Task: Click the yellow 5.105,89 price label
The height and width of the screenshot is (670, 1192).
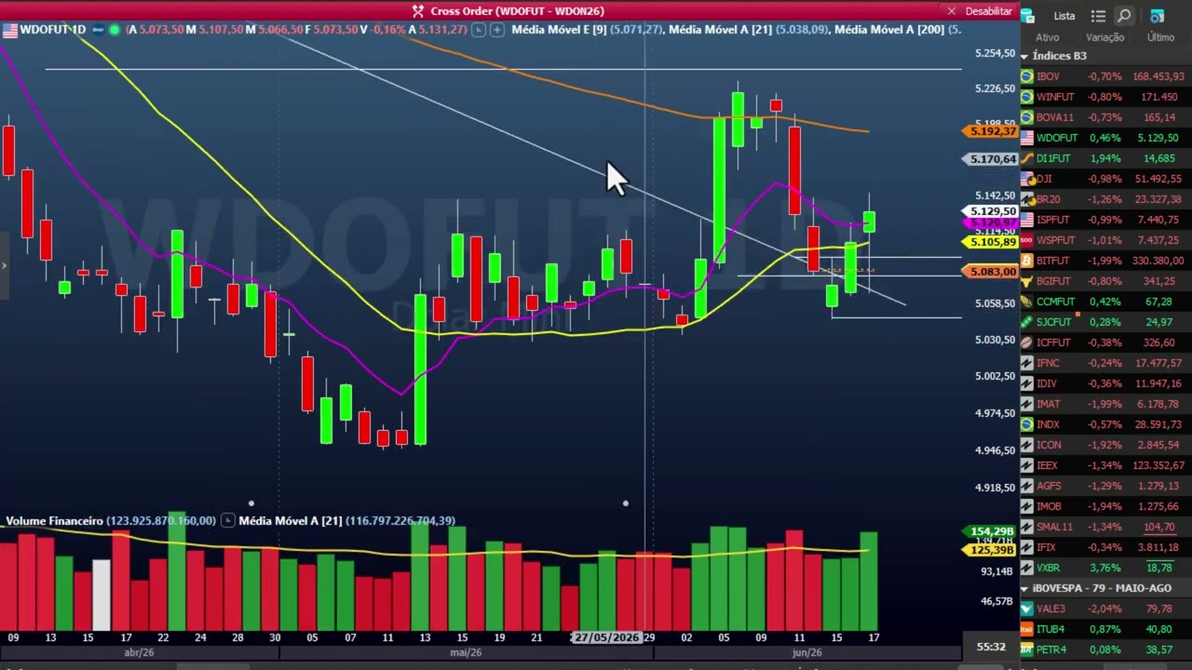Action: tap(991, 242)
